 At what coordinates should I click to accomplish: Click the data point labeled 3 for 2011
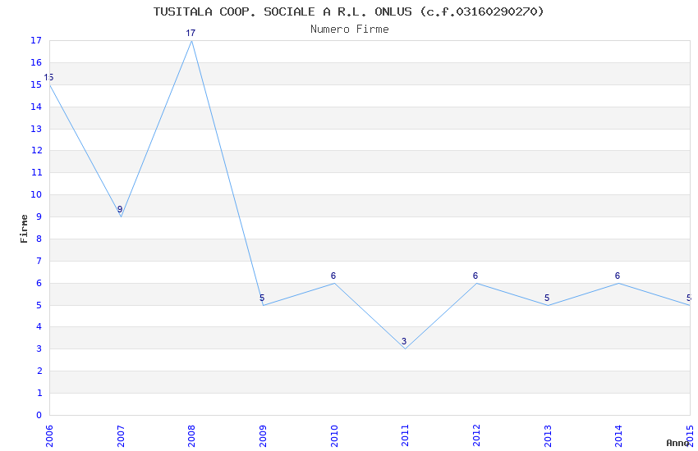pyautogui.click(x=404, y=341)
